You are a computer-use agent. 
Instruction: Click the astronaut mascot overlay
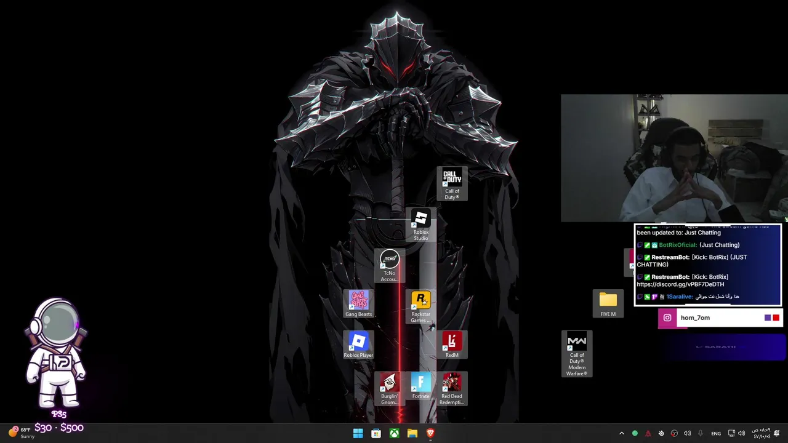pos(55,354)
